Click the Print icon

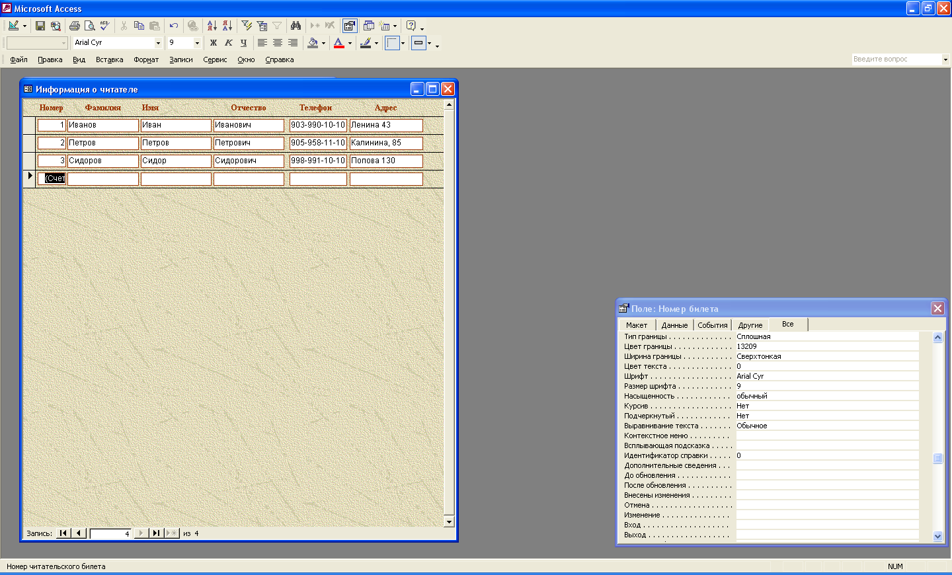pyautogui.click(x=75, y=26)
